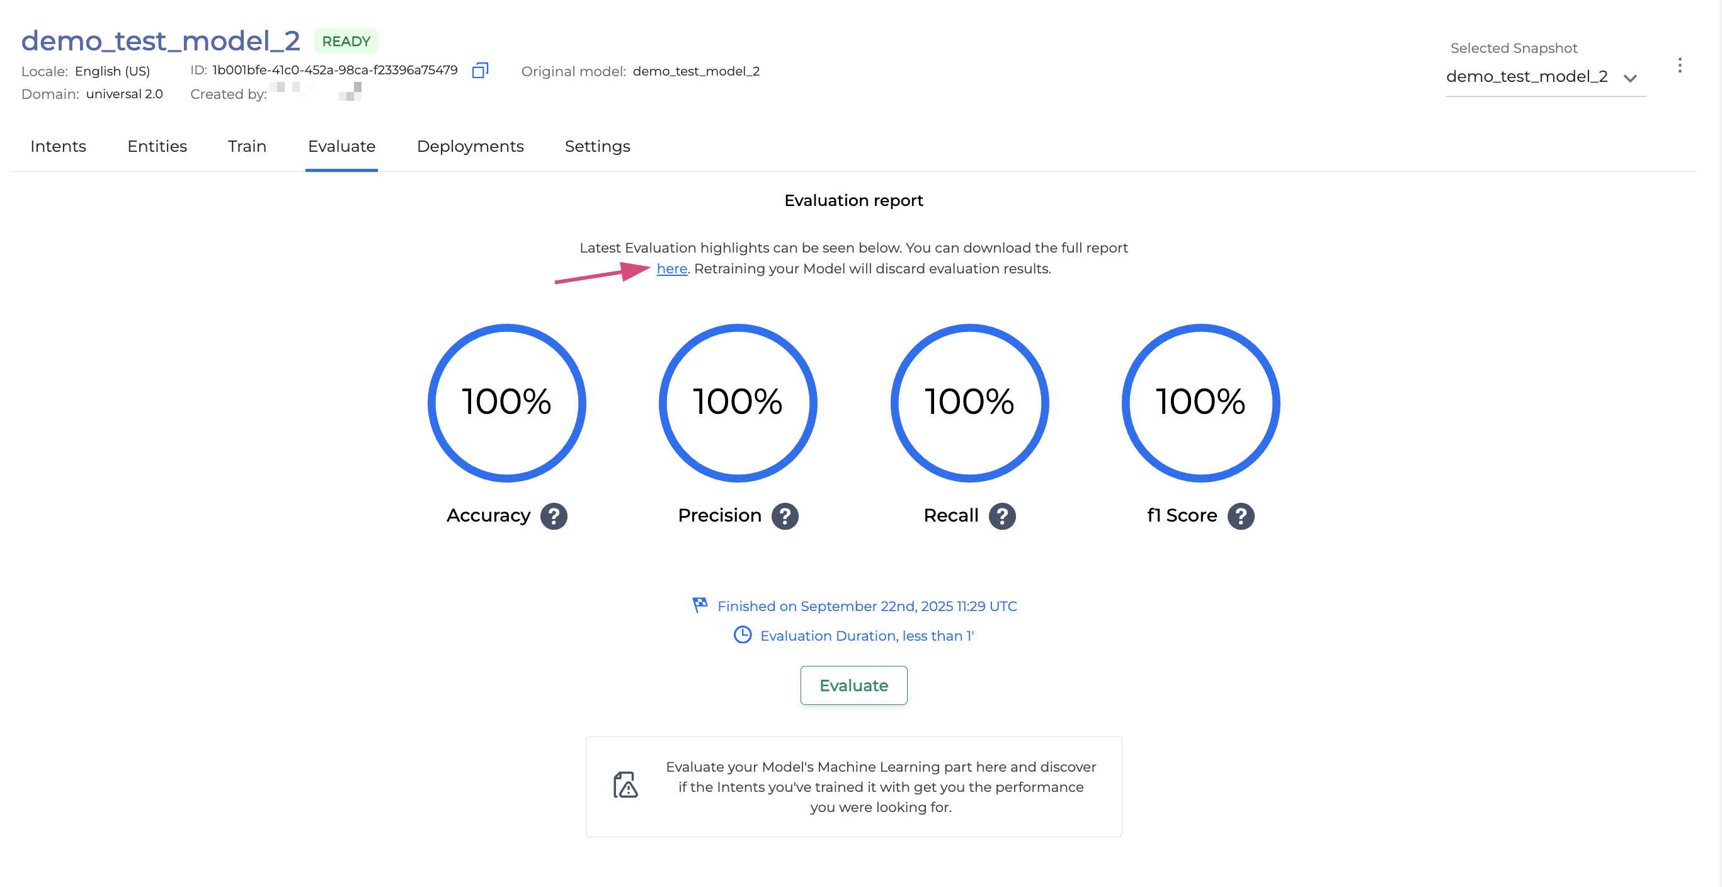Open the Entities tab

[157, 146]
